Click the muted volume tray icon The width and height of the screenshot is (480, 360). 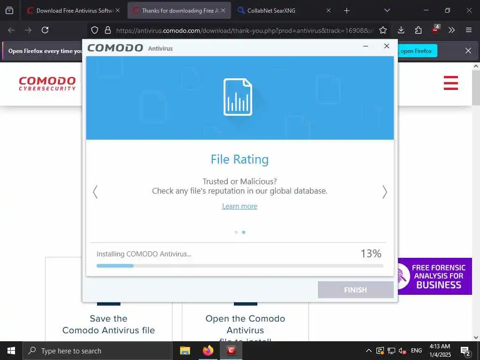pyautogui.click(x=403, y=351)
